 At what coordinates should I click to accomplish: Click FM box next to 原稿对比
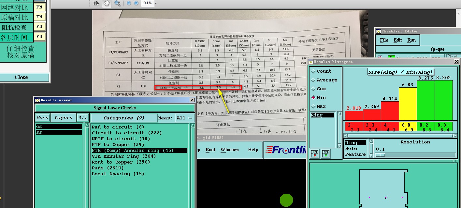tap(39, 17)
